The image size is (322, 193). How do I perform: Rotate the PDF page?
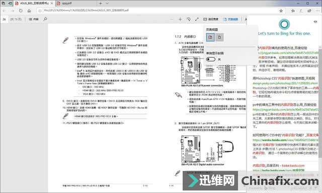(x=188, y=19)
